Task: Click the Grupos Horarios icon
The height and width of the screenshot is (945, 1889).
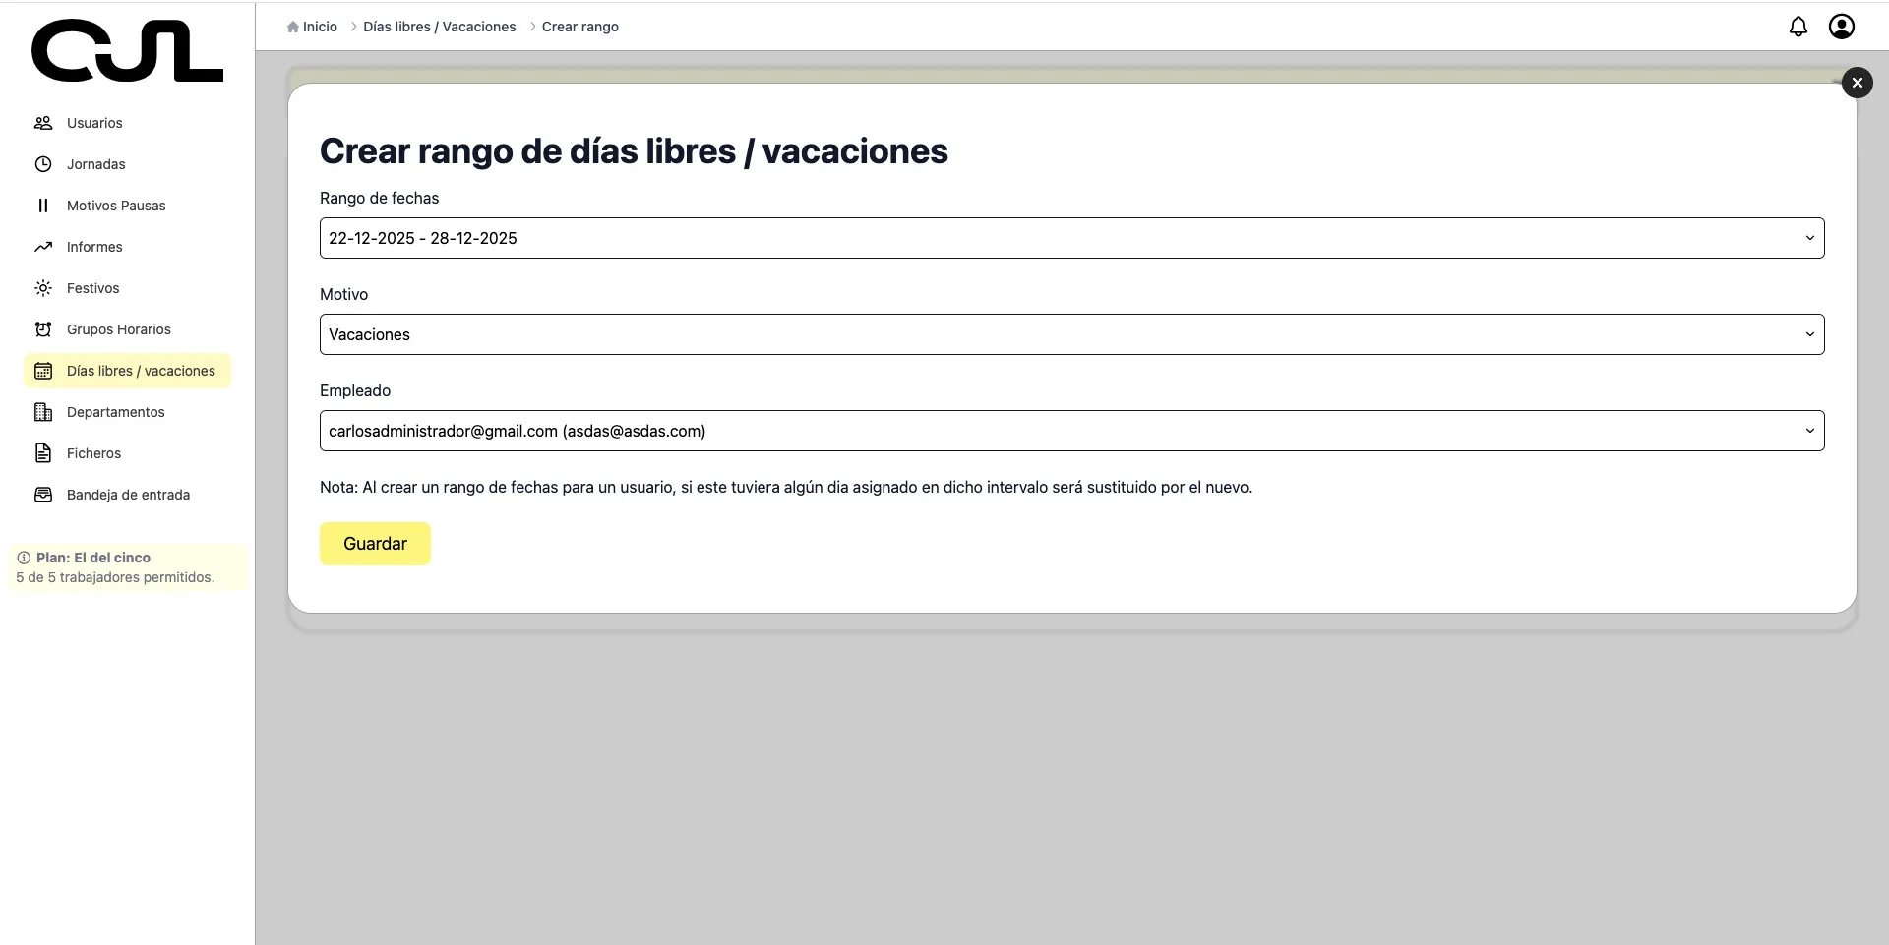Action: pyautogui.click(x=43, y=329)
